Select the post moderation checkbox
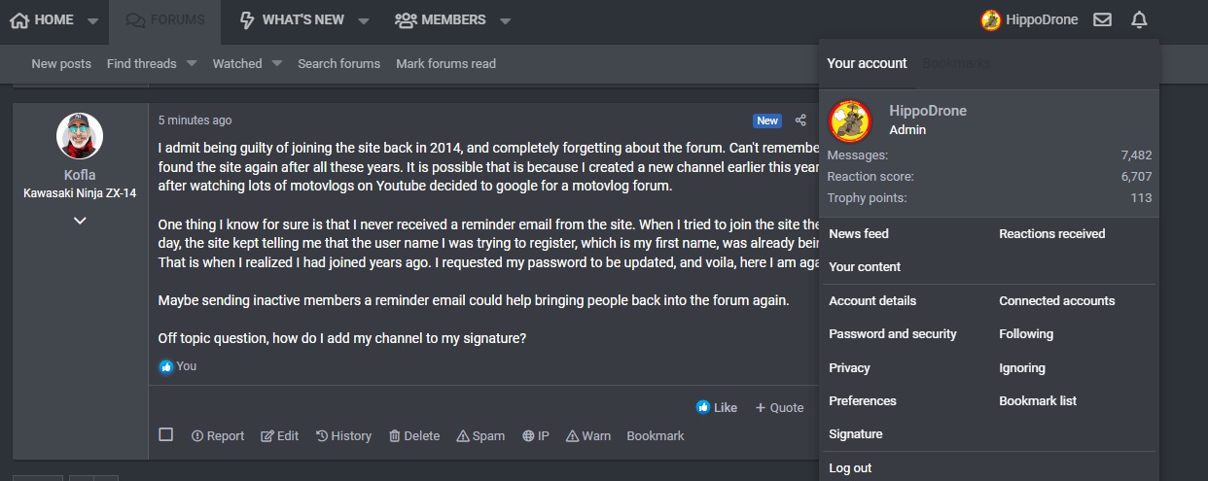This screenshot has width=1208, height=481. (x=166, y=434)
